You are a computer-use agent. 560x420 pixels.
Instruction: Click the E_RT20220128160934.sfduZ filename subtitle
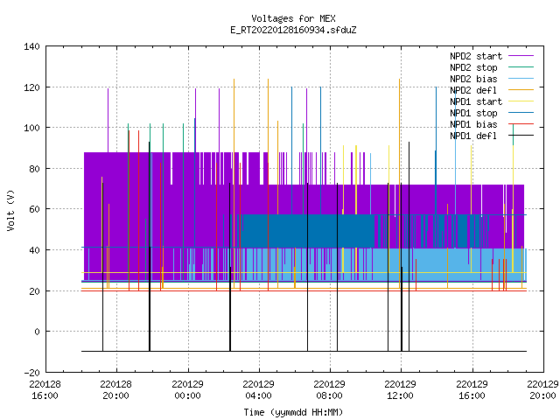[x=293, y=30]
